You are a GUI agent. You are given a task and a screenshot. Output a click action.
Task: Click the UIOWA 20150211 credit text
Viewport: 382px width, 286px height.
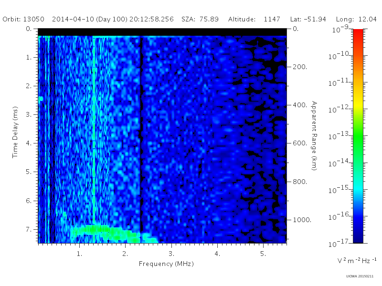pyautogui.click(x=360, y=276)
